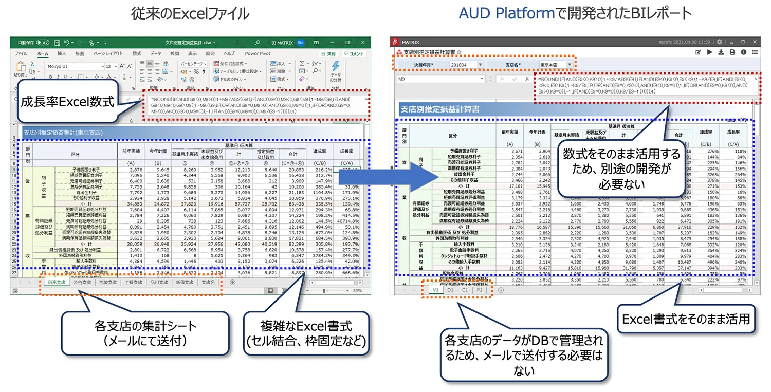Open the M9 name box dropdown in MATRIX
The width and height of the screenshot is (771, 392).
tap(482, 79)
